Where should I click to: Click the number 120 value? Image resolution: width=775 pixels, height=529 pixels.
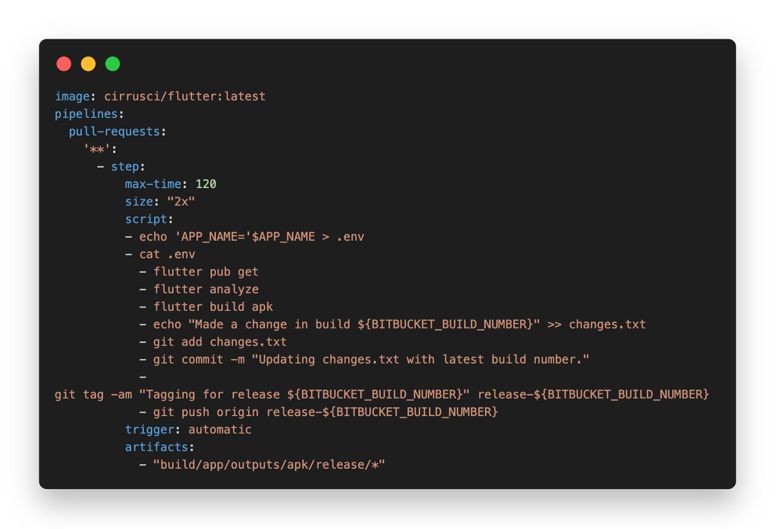206,184
